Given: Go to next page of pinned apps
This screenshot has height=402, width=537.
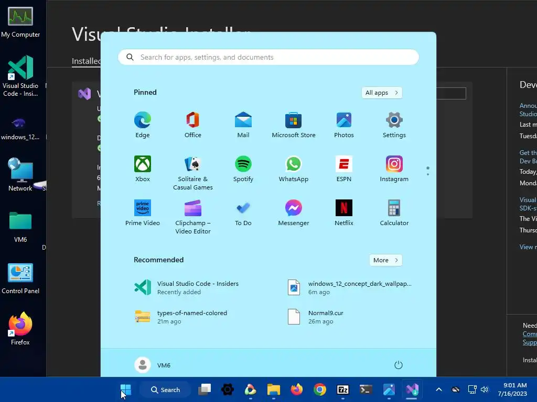Looking at the screenshot, I should pos(428,175).
